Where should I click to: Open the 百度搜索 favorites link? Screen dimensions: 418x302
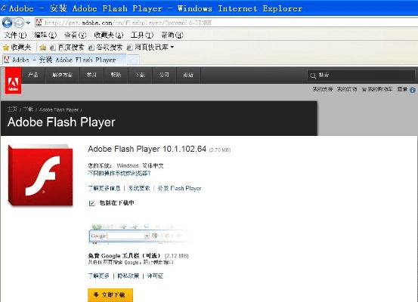pyautogui.click(x=67, y=48)
